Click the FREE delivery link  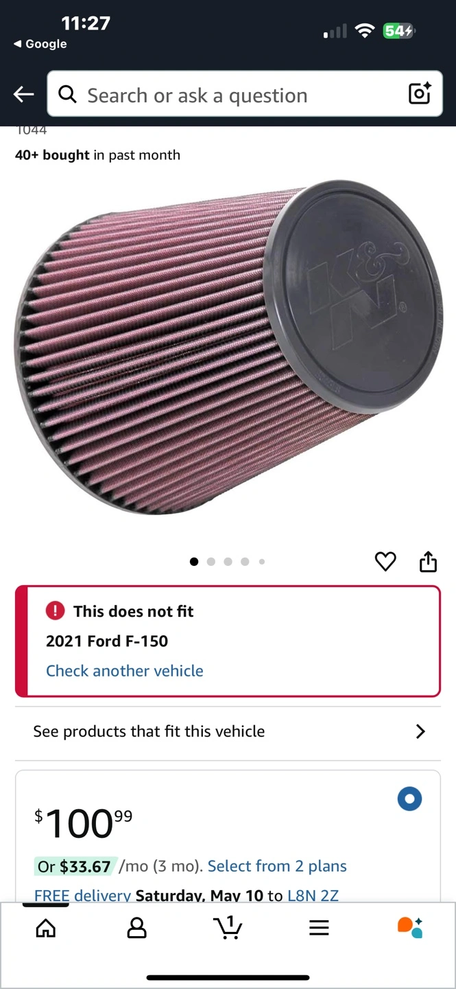(82, 896)
